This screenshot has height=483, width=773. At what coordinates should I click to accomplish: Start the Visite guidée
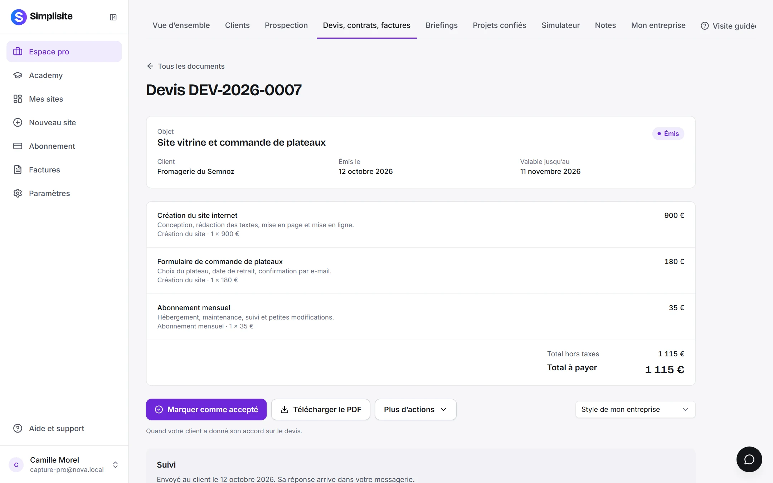[728, 26]
